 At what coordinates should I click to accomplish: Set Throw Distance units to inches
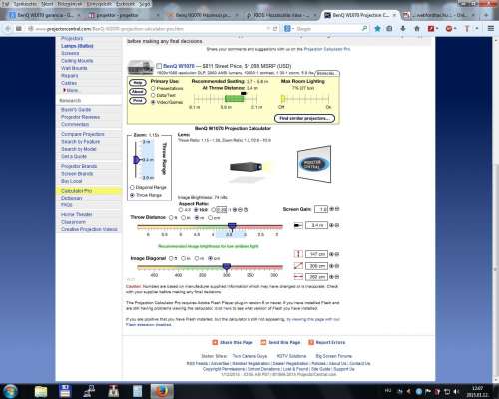(183, 218)
